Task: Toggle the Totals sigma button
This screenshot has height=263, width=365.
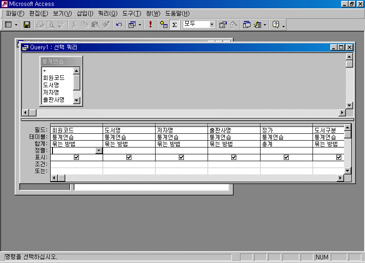Action: (174, 25)
